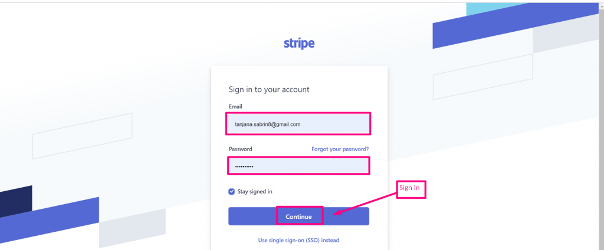Click the outlined parallelogram on the left

point(81,136)
